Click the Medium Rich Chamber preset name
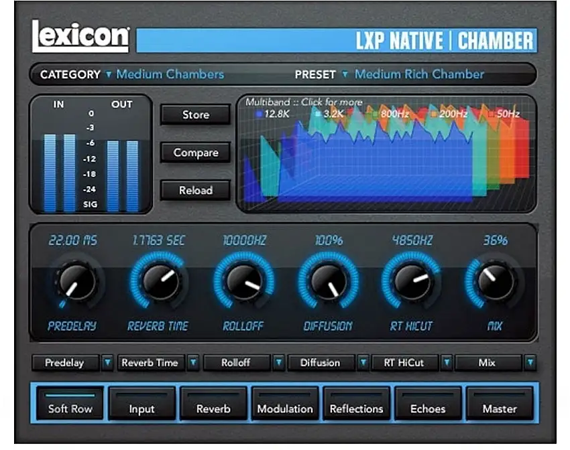This screenshot has width=570, height=450. point(419,74)
